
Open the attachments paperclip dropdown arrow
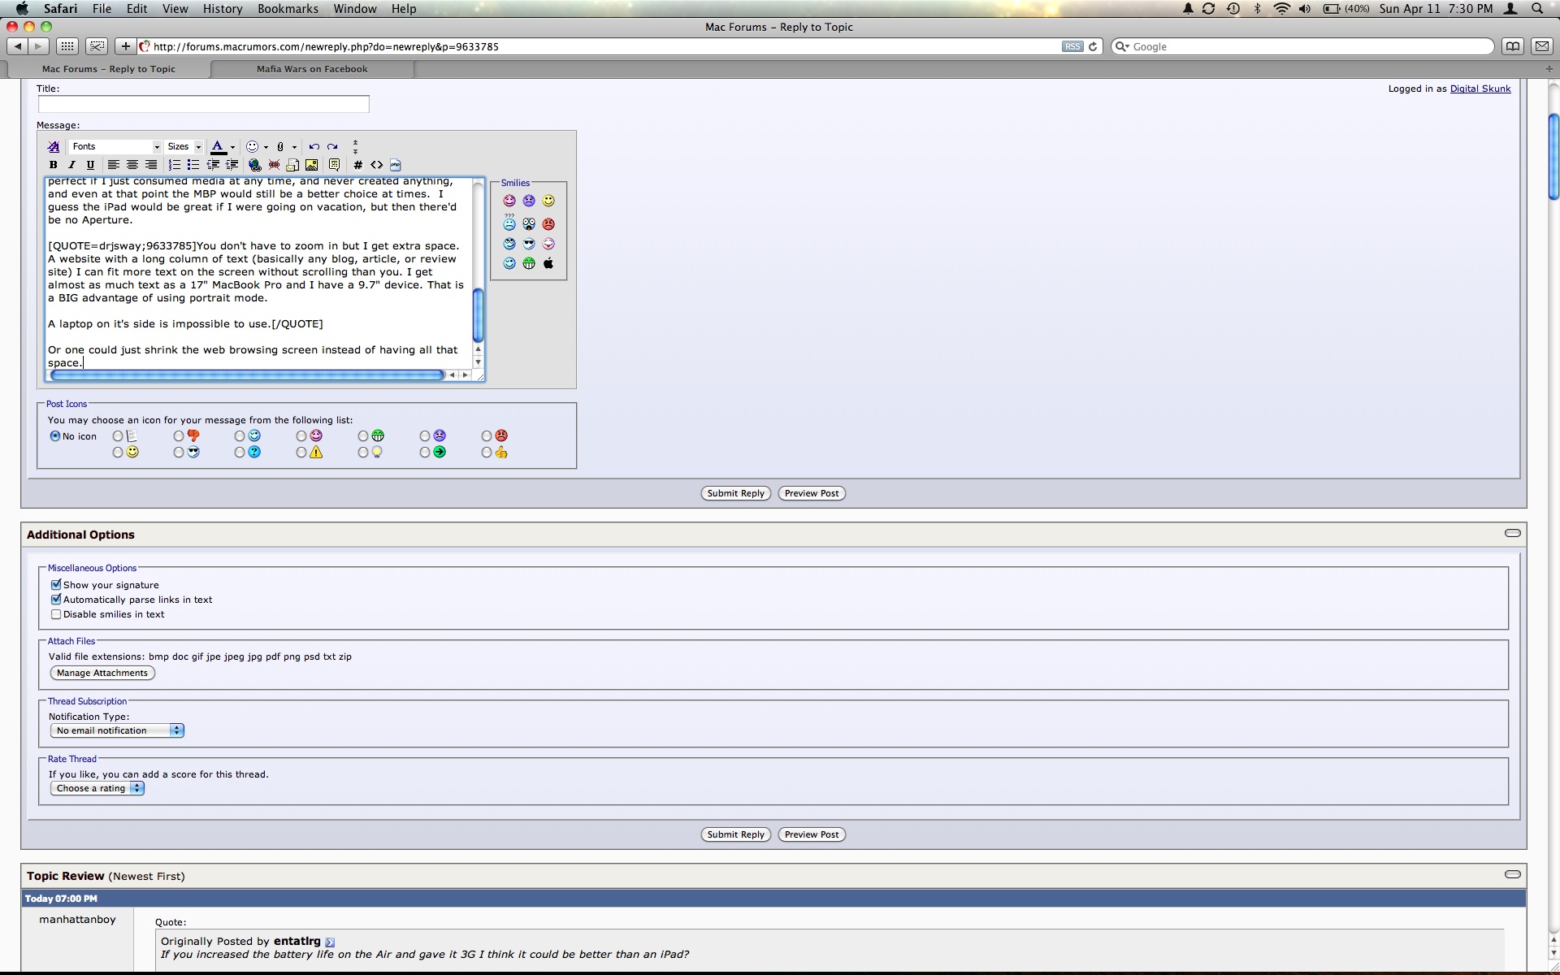294,148
